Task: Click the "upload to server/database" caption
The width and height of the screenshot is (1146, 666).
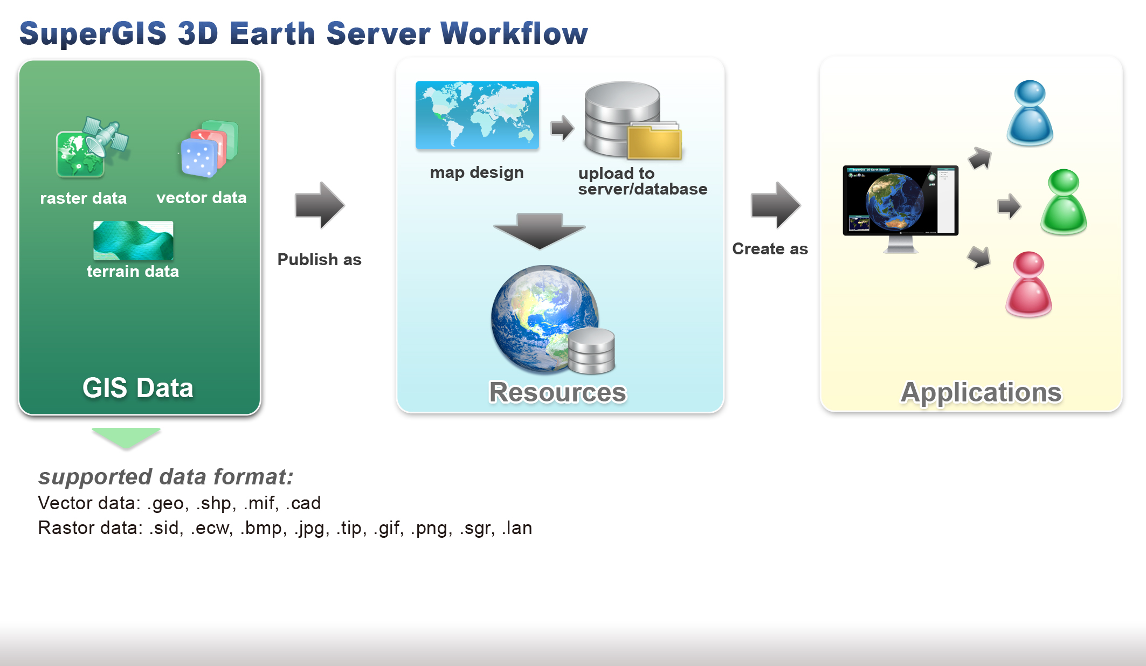Action: coord(643,181)
